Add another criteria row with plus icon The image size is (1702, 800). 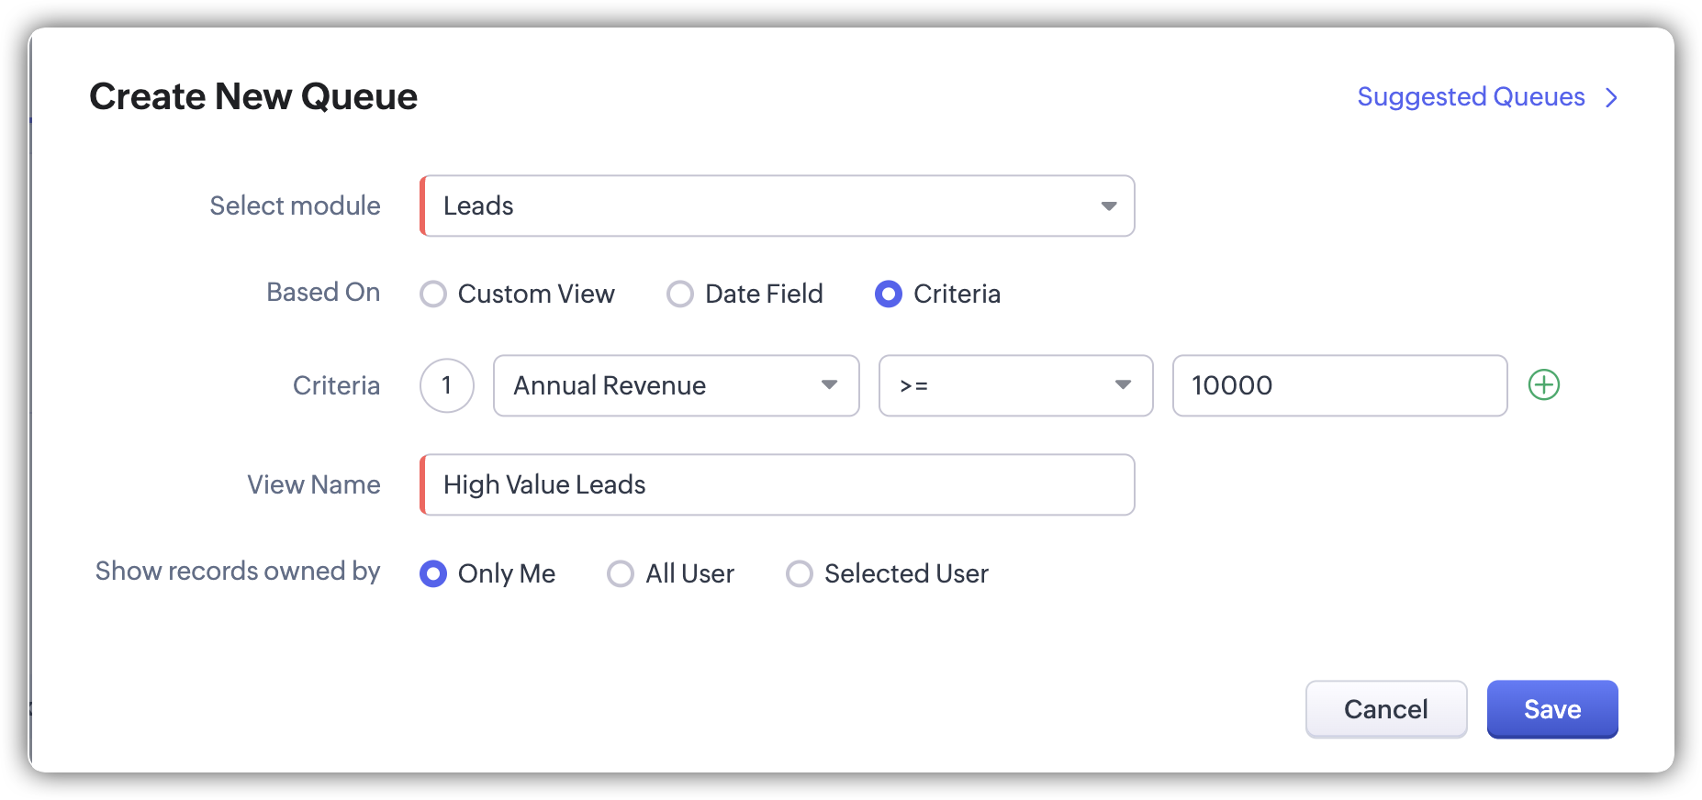1544,385
